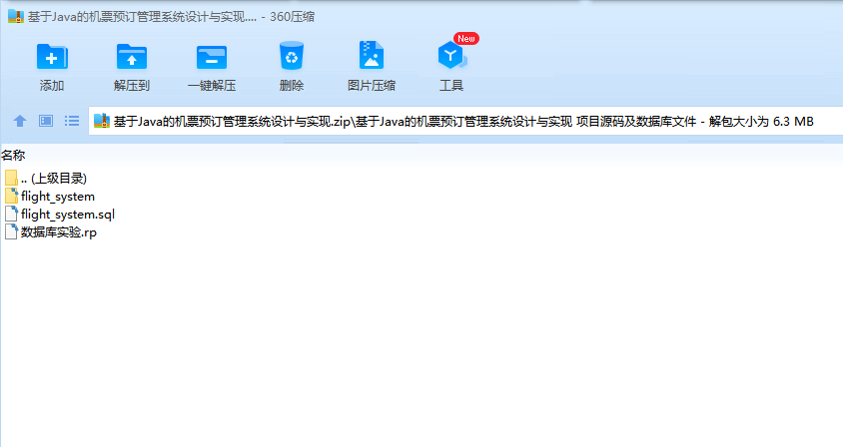
Task: Click the 解压到 (Extract to) icon
Action: 131,57
